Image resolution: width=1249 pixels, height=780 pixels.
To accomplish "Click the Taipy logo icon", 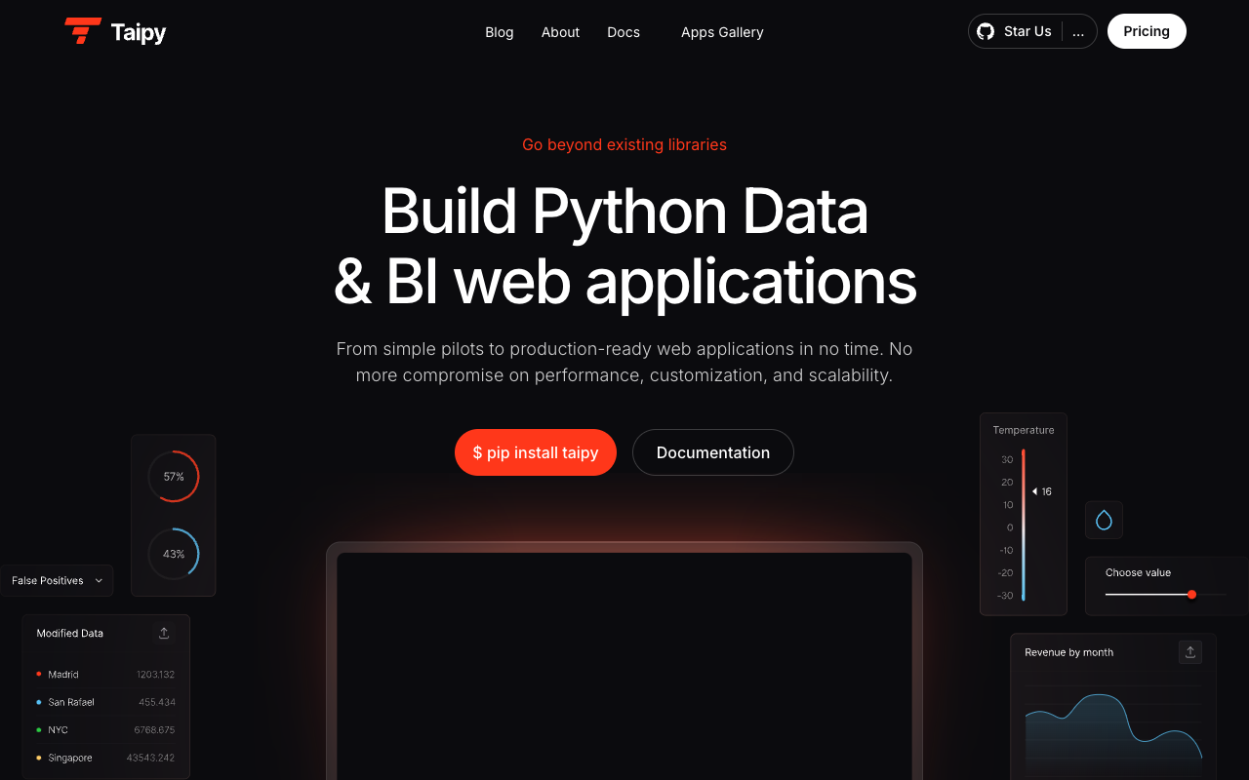I will click(83, 31).
